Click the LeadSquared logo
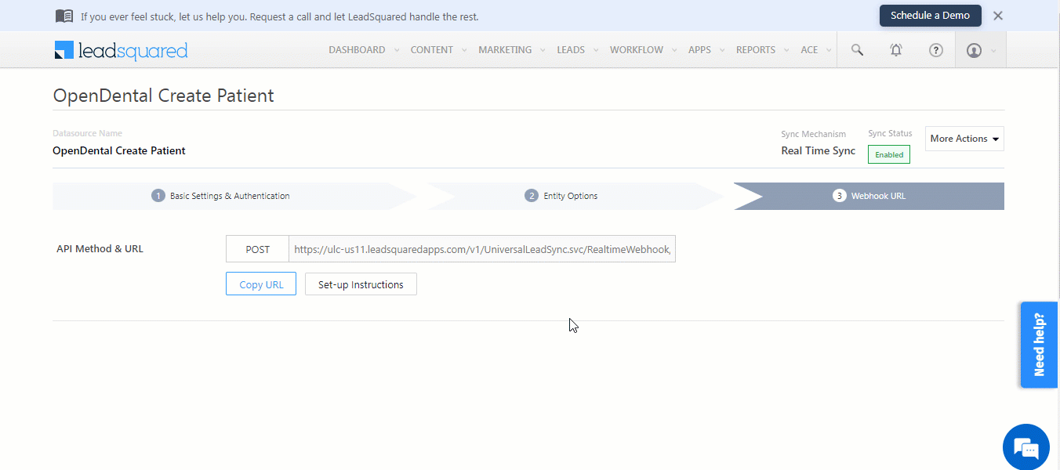 [x=121, y=50]
